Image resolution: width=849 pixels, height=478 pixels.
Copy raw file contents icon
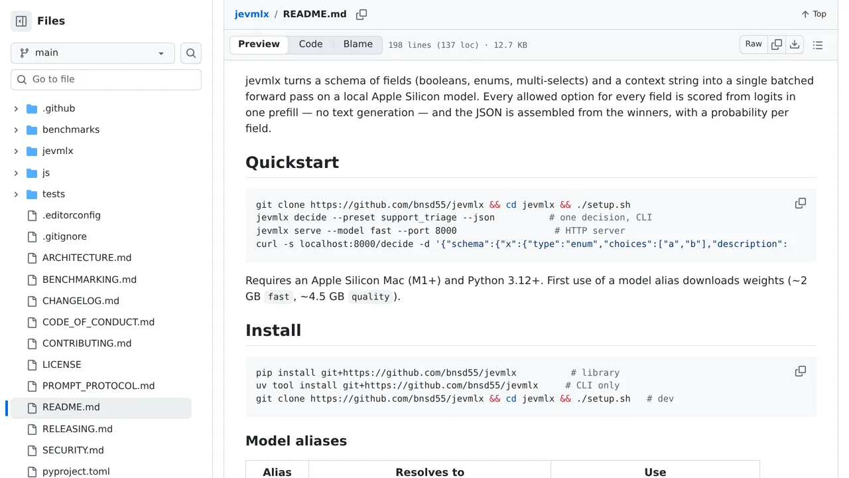[777, 44]
